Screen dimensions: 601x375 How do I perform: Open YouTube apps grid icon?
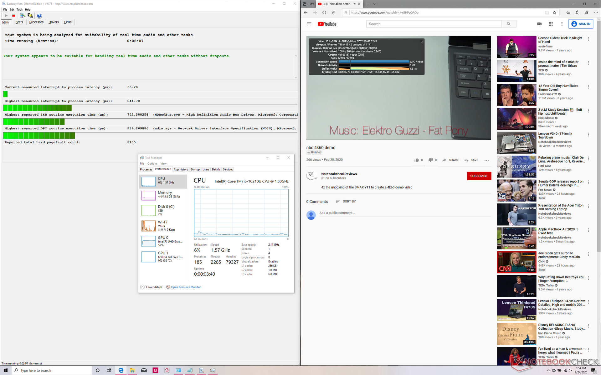[551, 24]
